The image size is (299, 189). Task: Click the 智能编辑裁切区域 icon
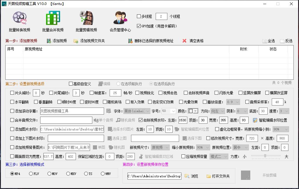(x=141, y=156)
